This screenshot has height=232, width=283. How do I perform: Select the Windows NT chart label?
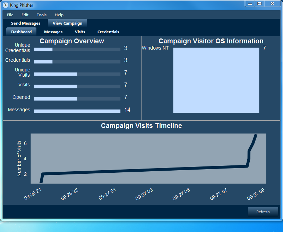pyautogui.click(x=155, y=48)
